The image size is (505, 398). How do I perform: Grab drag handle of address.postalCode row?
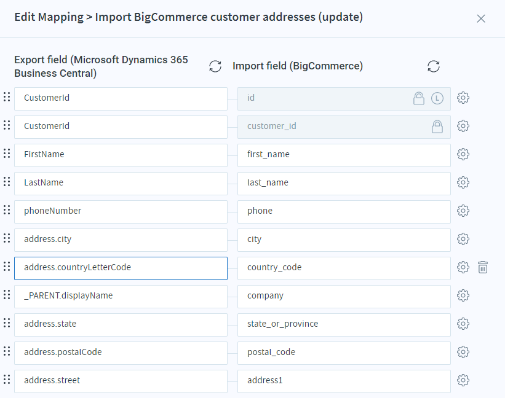coord(7,351)
